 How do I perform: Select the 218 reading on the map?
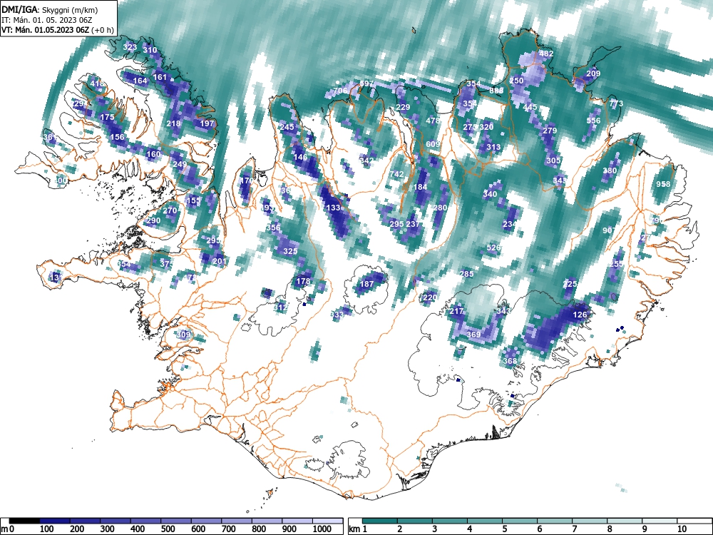tap(174, 123)
